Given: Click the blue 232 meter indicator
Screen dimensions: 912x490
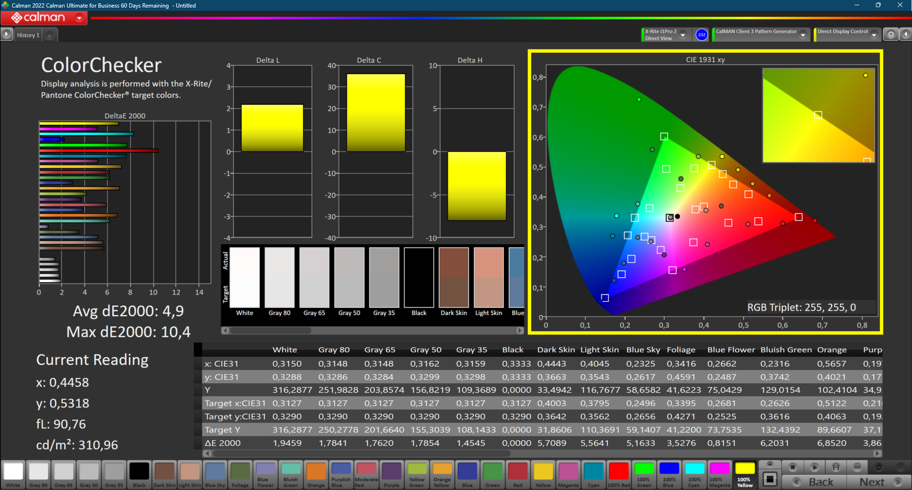Looking at the screenshot, I should (701, 35).
